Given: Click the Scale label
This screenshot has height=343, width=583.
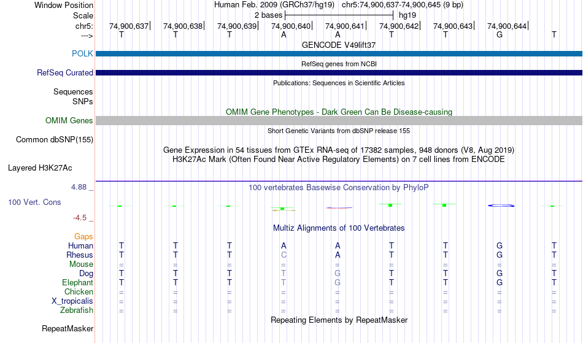Looking at the screenshot, I should [83, 15].
